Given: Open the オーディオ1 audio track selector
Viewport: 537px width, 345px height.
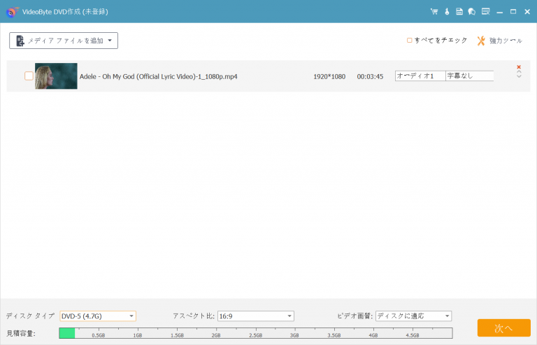Looking at the screenshot, I should point(420,76).
